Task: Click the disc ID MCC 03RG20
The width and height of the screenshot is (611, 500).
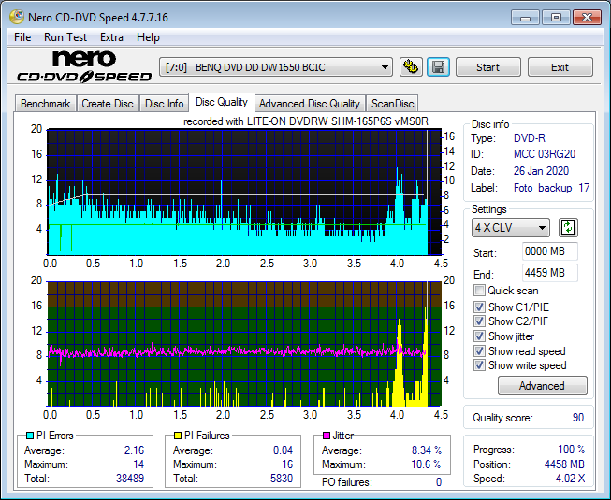Action: tap(545, 154)
